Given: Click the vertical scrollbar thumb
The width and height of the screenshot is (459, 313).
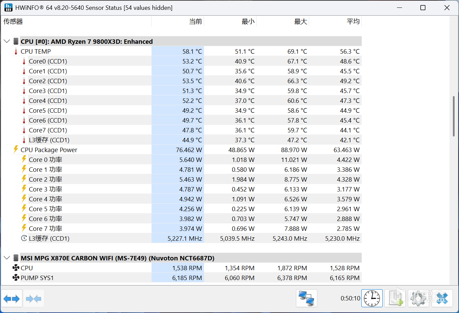Looking at the screenshot, I should tap(454, 116).
